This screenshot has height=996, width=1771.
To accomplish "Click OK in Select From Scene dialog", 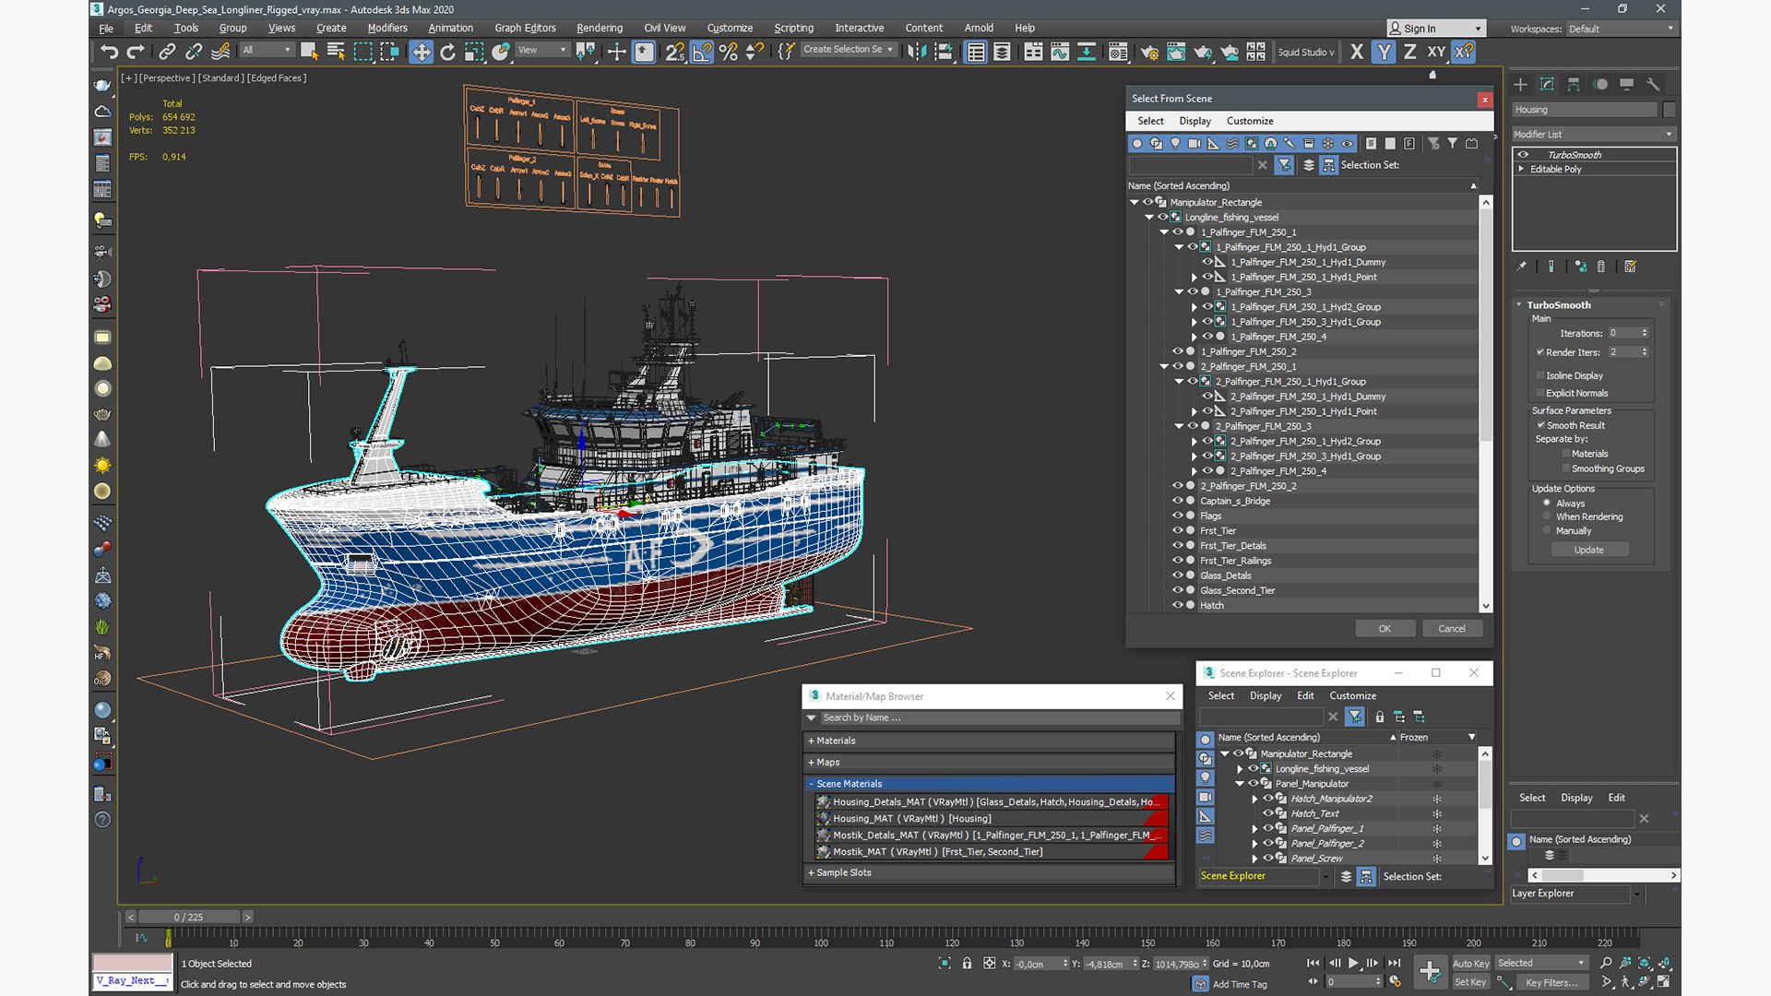I will click(x=1385, y=628).
